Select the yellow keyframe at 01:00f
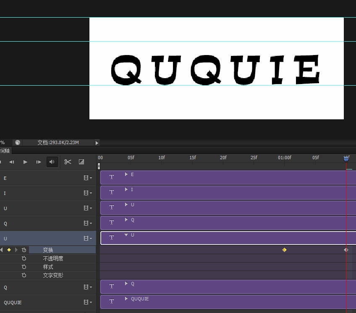356x313 pixels. (x=284, y=250)
